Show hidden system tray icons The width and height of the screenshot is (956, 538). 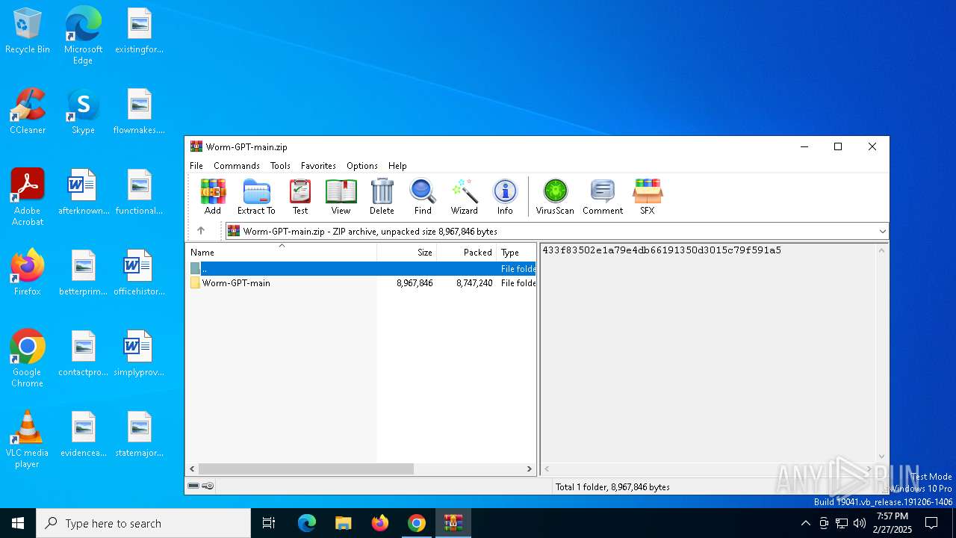[805, 523]
